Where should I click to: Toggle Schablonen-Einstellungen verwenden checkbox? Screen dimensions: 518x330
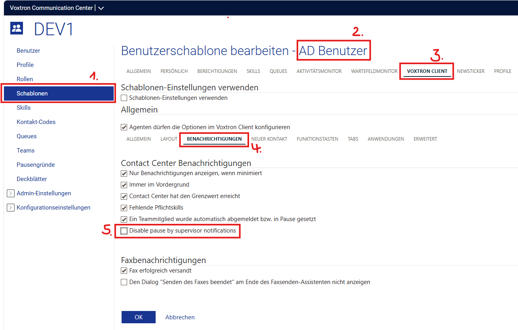click(x=124, y=98)
